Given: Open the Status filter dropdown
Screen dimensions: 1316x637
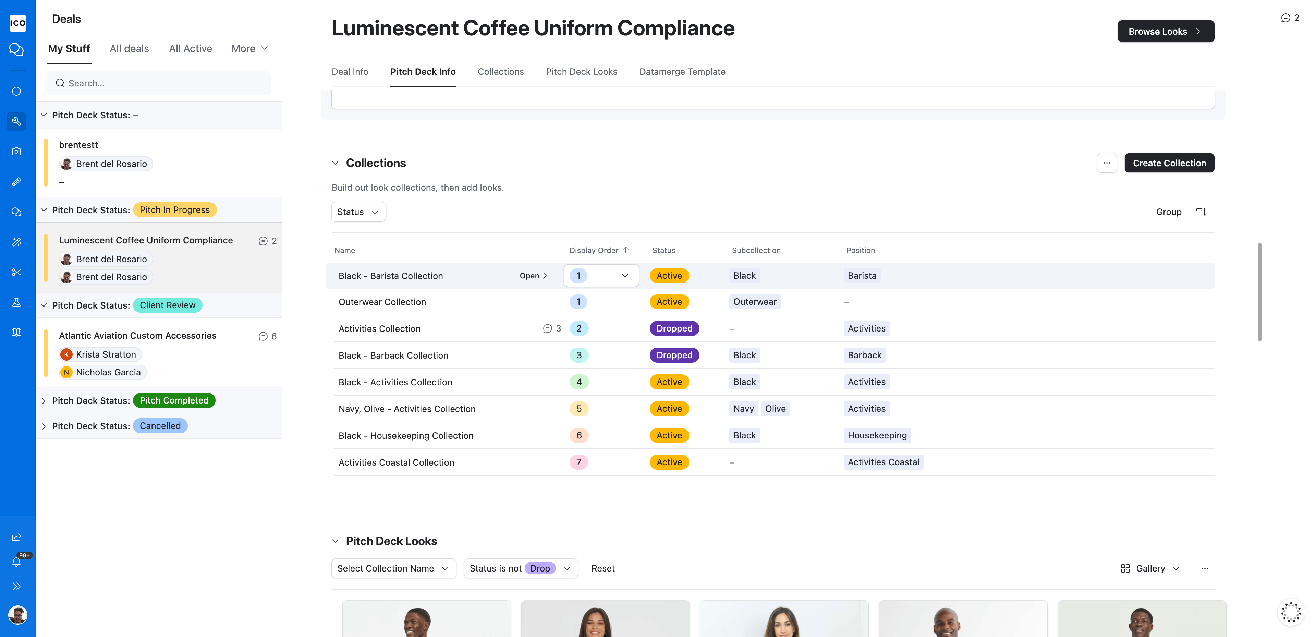Looking at the screenshot, I should point(358,212).
